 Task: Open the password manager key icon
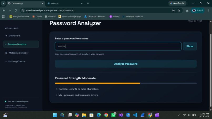pos(173,11)
